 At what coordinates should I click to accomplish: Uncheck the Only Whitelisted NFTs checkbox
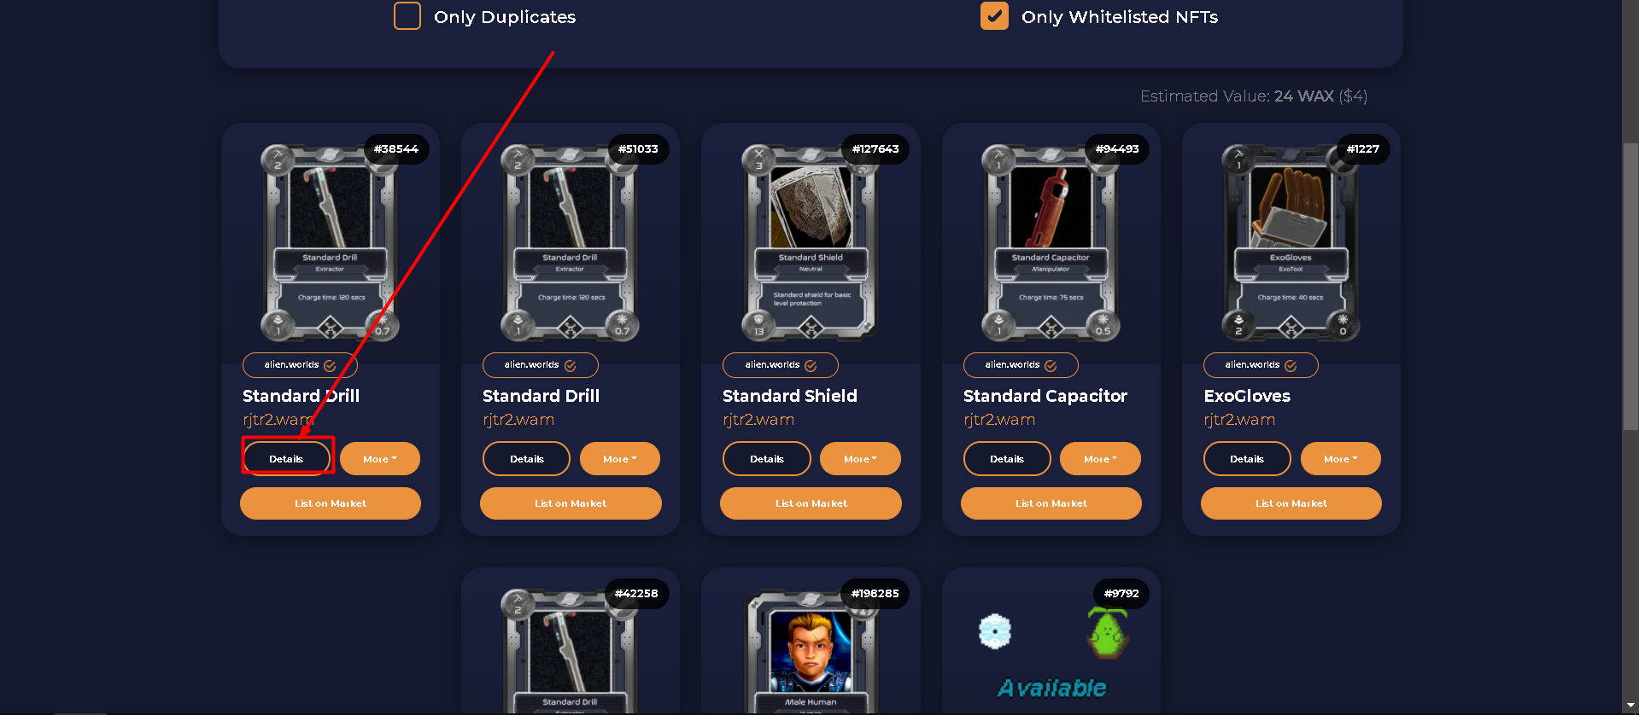[x=994, y=16]
